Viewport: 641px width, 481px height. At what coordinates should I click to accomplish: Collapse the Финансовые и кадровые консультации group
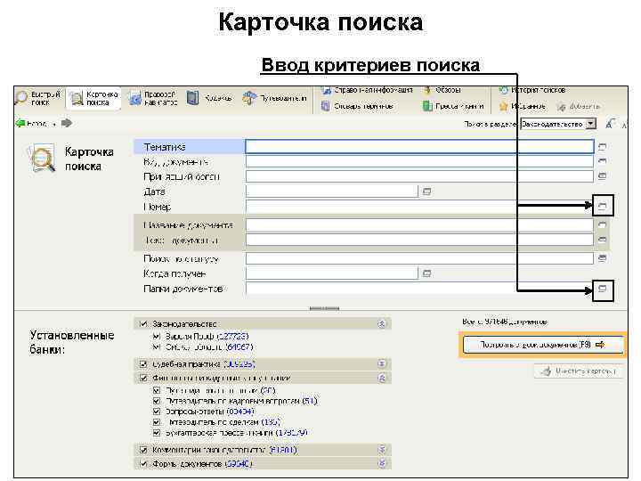point(381,378)
